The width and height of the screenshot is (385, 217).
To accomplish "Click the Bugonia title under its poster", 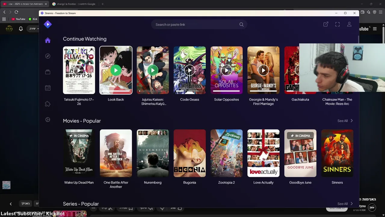I will pos(189,182).
